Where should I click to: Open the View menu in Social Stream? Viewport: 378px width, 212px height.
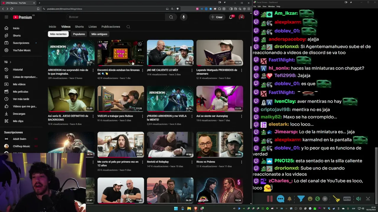click(x=264, y=6)
